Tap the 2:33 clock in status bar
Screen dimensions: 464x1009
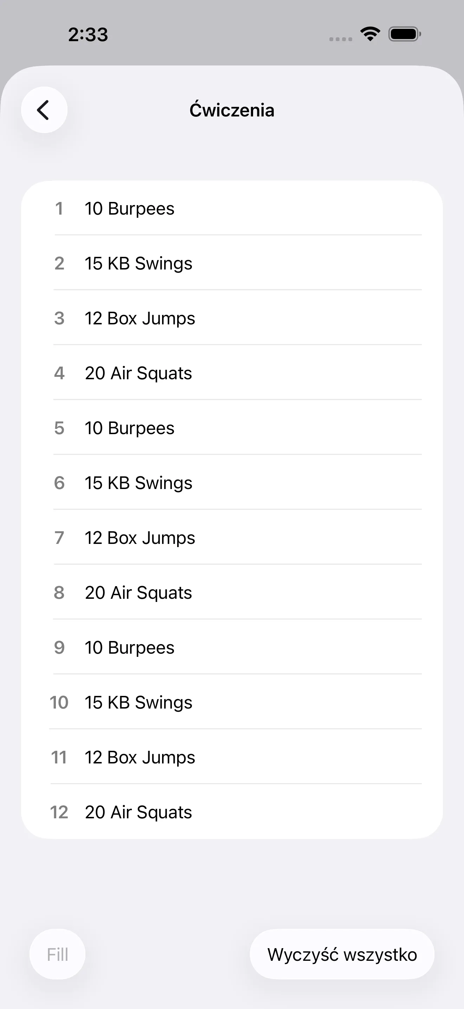[88, 34]
